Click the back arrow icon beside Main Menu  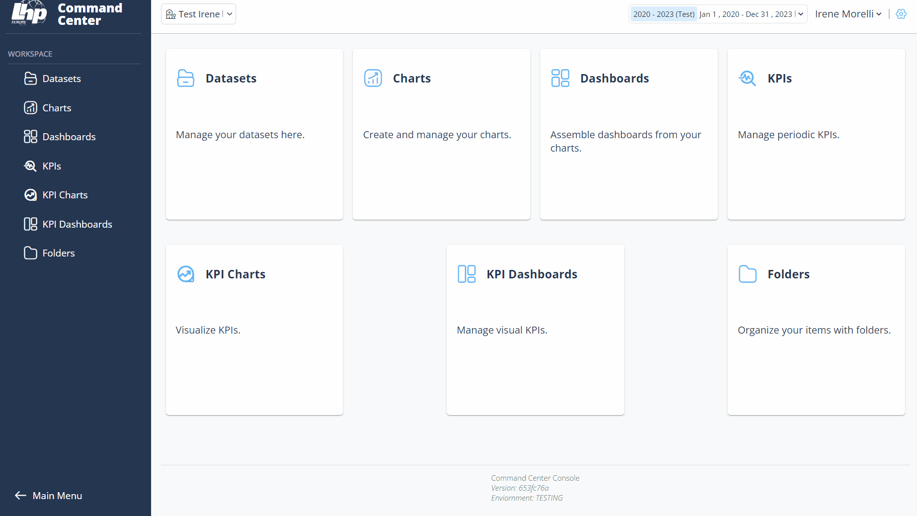(20, 496)
